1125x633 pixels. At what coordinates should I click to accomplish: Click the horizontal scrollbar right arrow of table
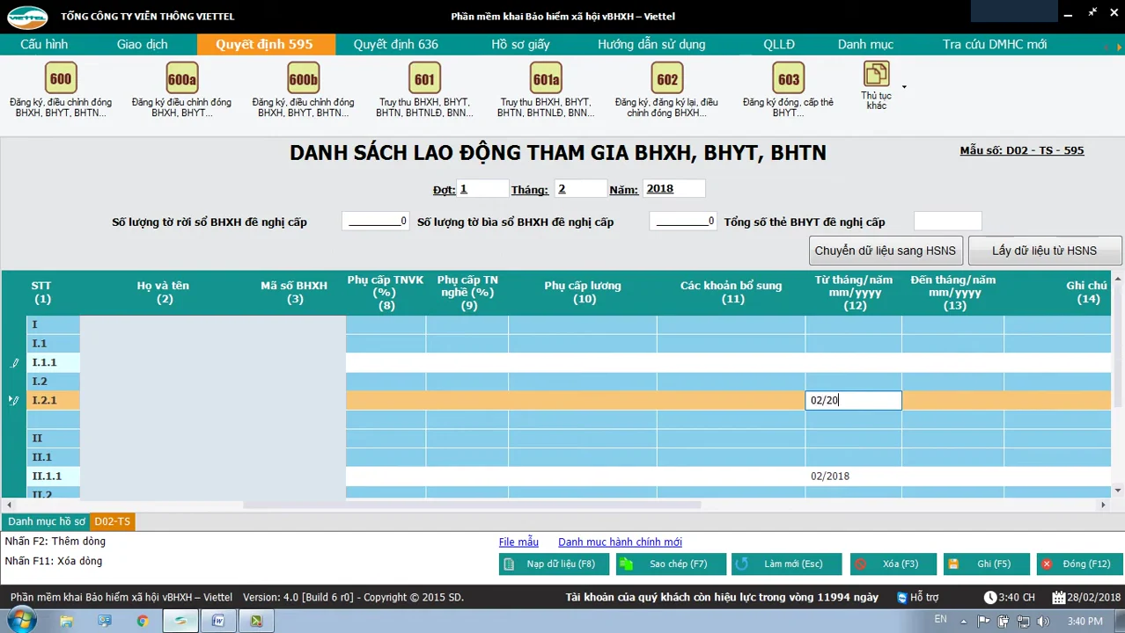point(1103,505)
